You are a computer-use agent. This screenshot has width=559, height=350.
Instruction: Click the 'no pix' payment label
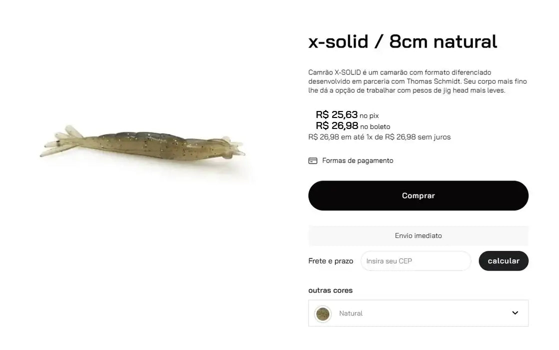369,116
